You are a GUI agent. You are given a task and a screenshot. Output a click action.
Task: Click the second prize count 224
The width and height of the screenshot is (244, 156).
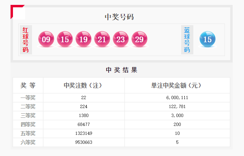[84, 106]
